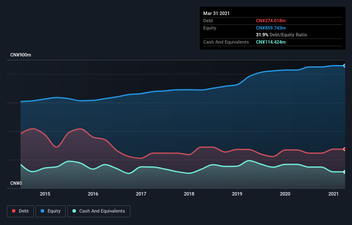Select the 2020 x-axis label
Screen dimensions: 352x225
(x=285, y=194)
